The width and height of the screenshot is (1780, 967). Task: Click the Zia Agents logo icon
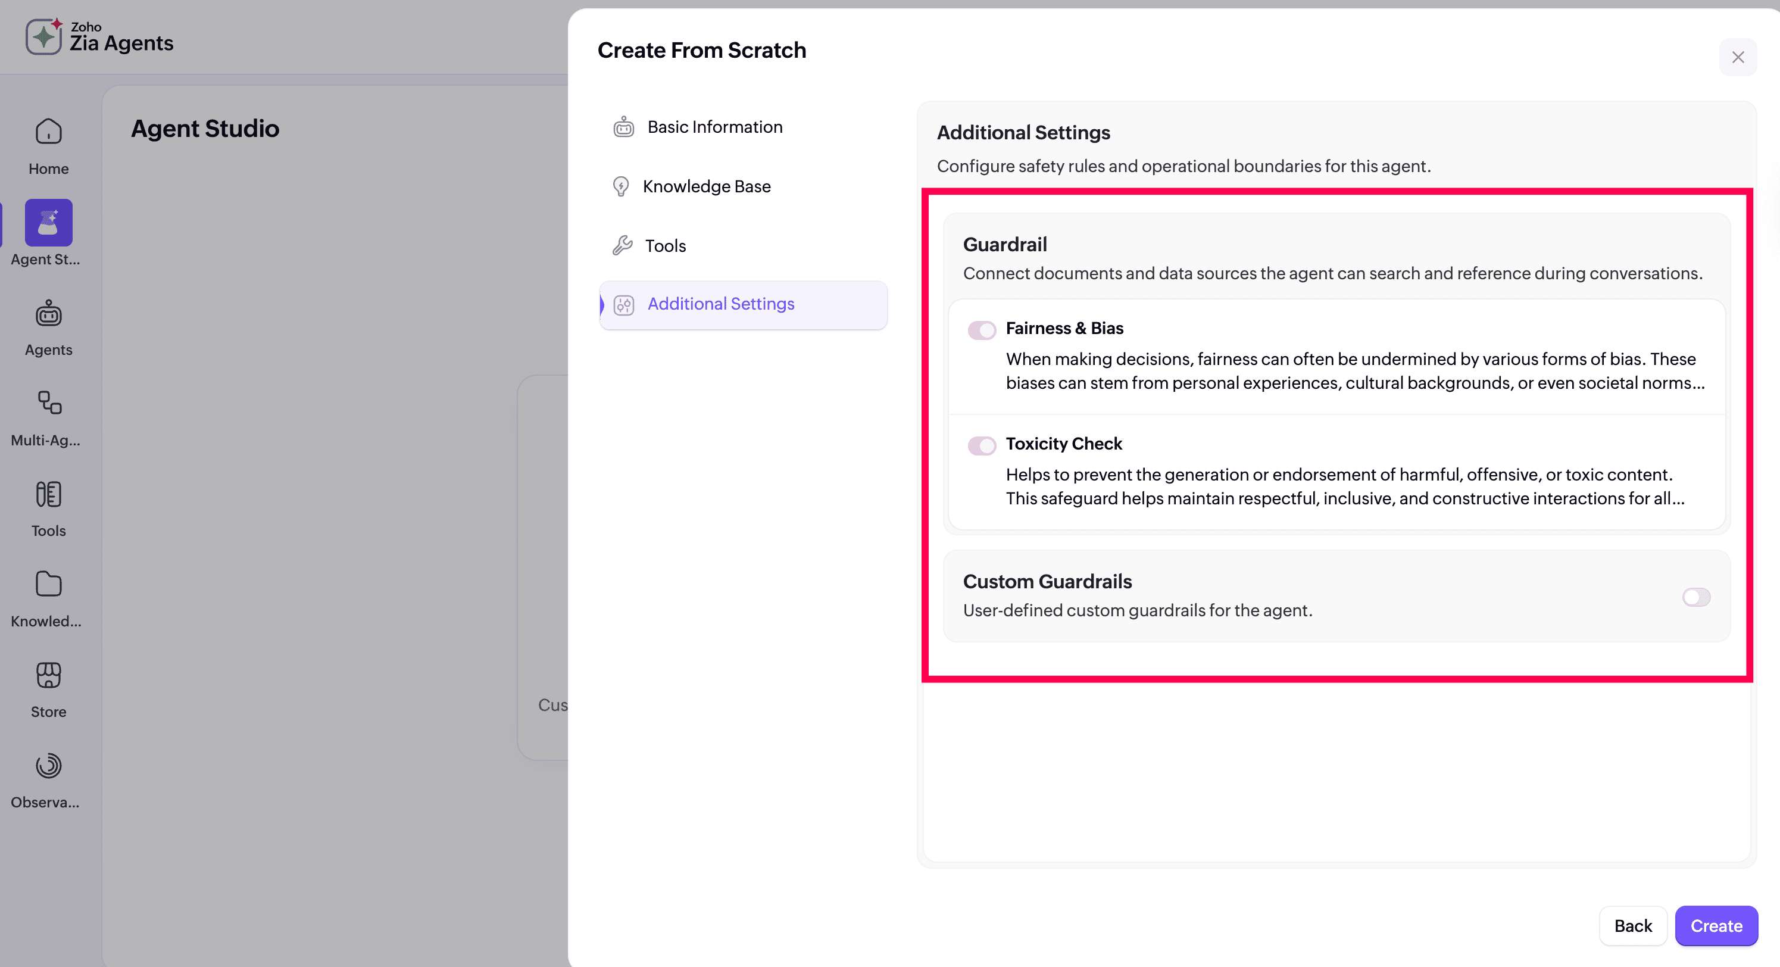(44, 37)
